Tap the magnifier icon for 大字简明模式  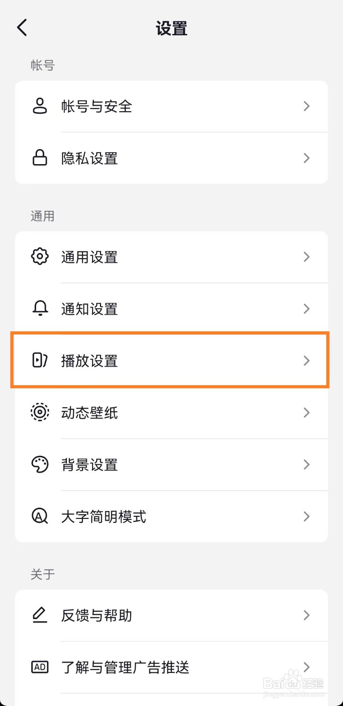pyautogui.click(x=40, y=516)
